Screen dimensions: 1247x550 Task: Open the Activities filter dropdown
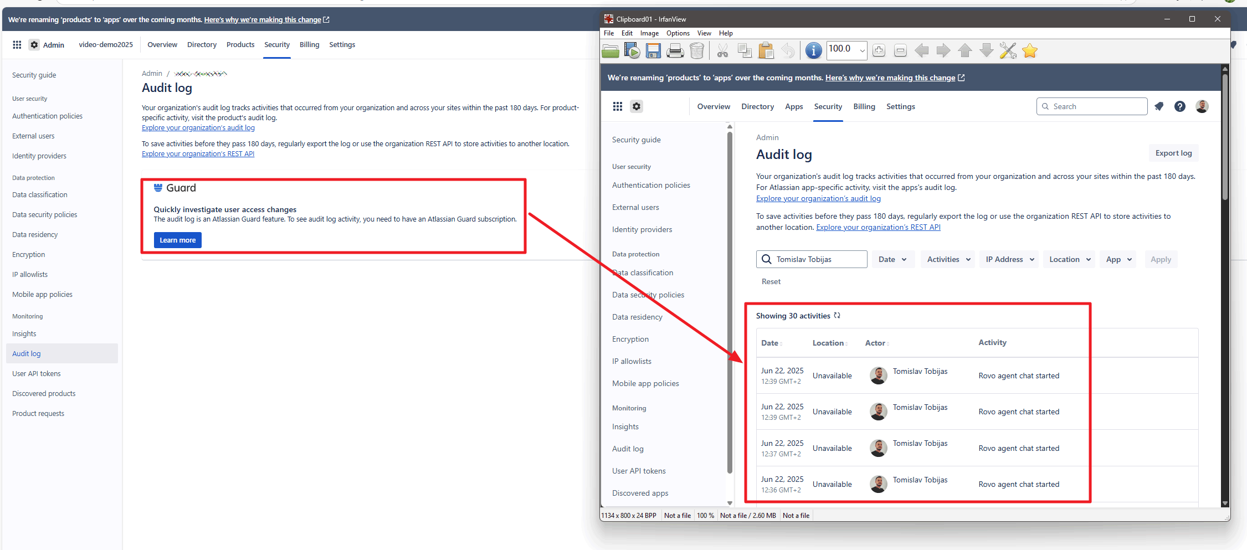[x=947, y=259]
